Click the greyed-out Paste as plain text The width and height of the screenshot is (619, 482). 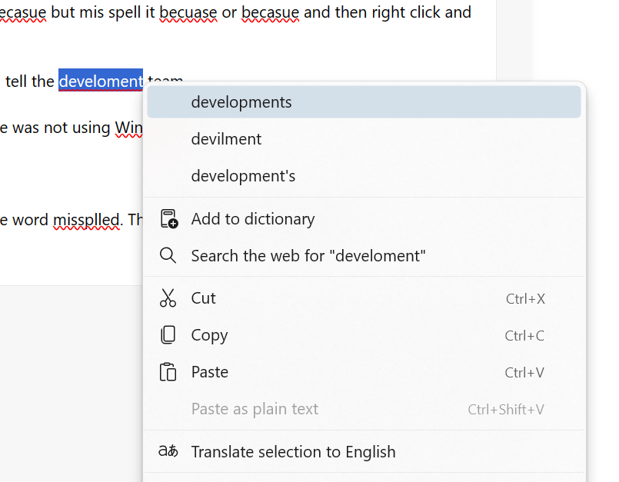(x=255, y=409)
